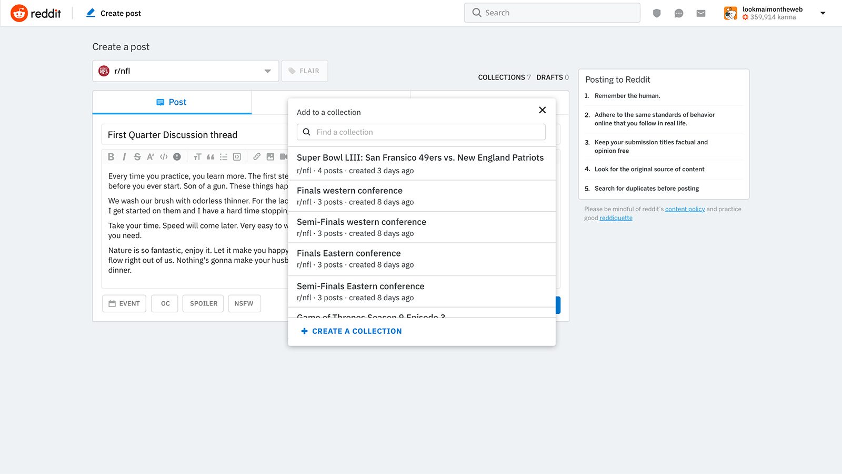The image size is (842, 474).
Task: Click rule 'Look for the original source of content'
Action: (649, 170)
